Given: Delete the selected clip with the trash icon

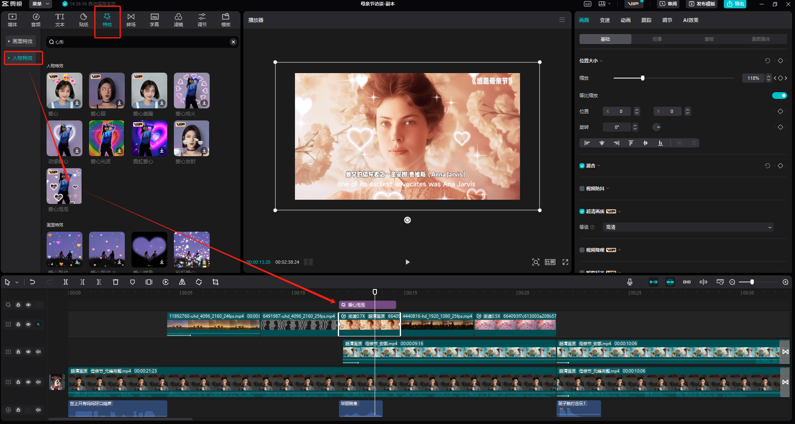Looking at the screenshot, I should 116,282.
